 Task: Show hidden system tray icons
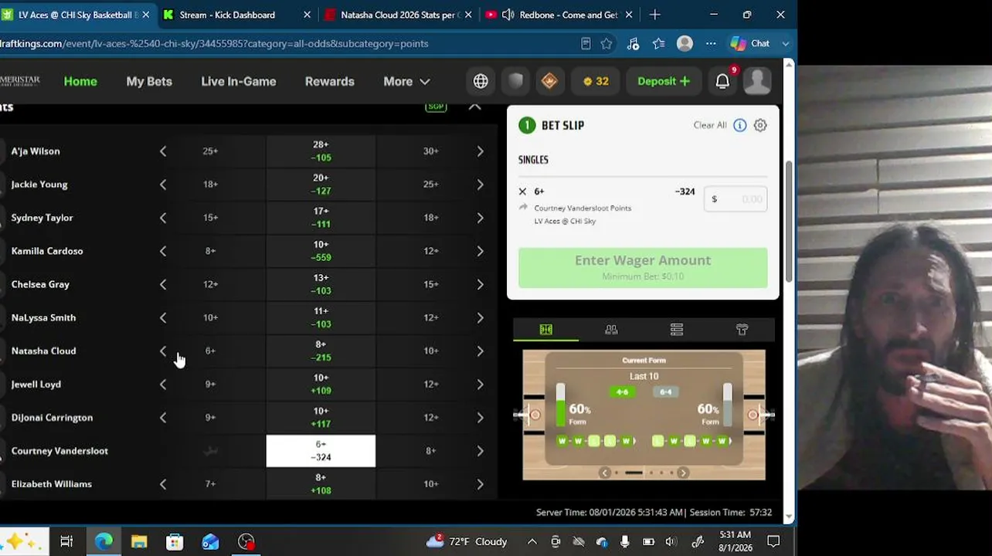tap(532, 541)
